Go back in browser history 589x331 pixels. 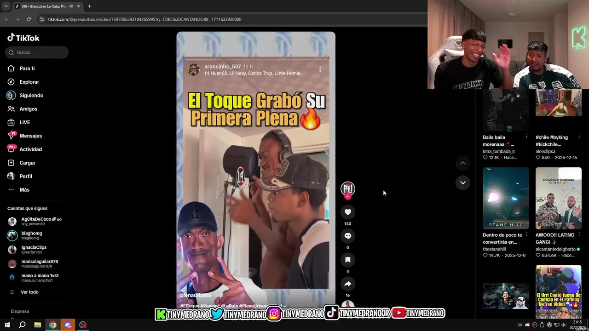6,19
